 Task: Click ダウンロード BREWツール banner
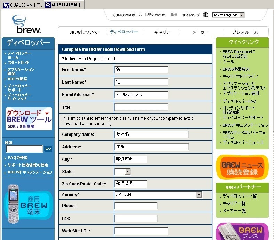click(29, 119)
